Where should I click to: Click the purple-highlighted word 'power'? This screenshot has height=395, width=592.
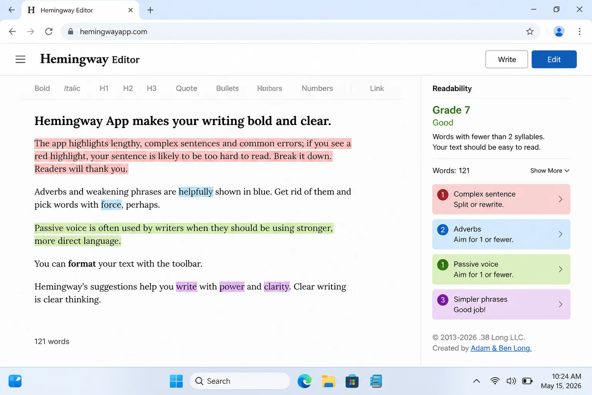232,287
